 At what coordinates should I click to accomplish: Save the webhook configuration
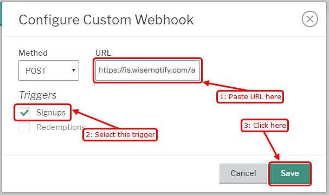coord(290,173)
